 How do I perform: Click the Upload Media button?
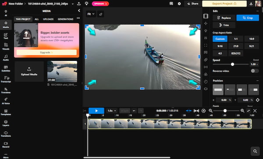click(29, 71)
